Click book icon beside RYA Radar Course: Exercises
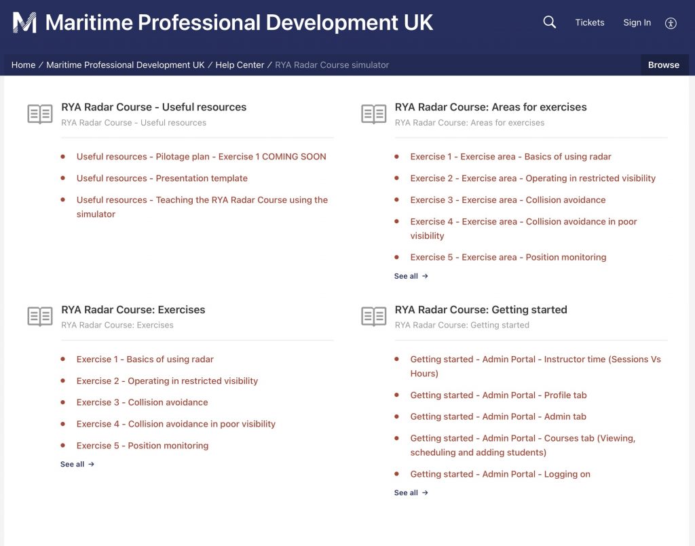This screenshot has width=695, height=546. pyautogui.click(x=40, y=316)
